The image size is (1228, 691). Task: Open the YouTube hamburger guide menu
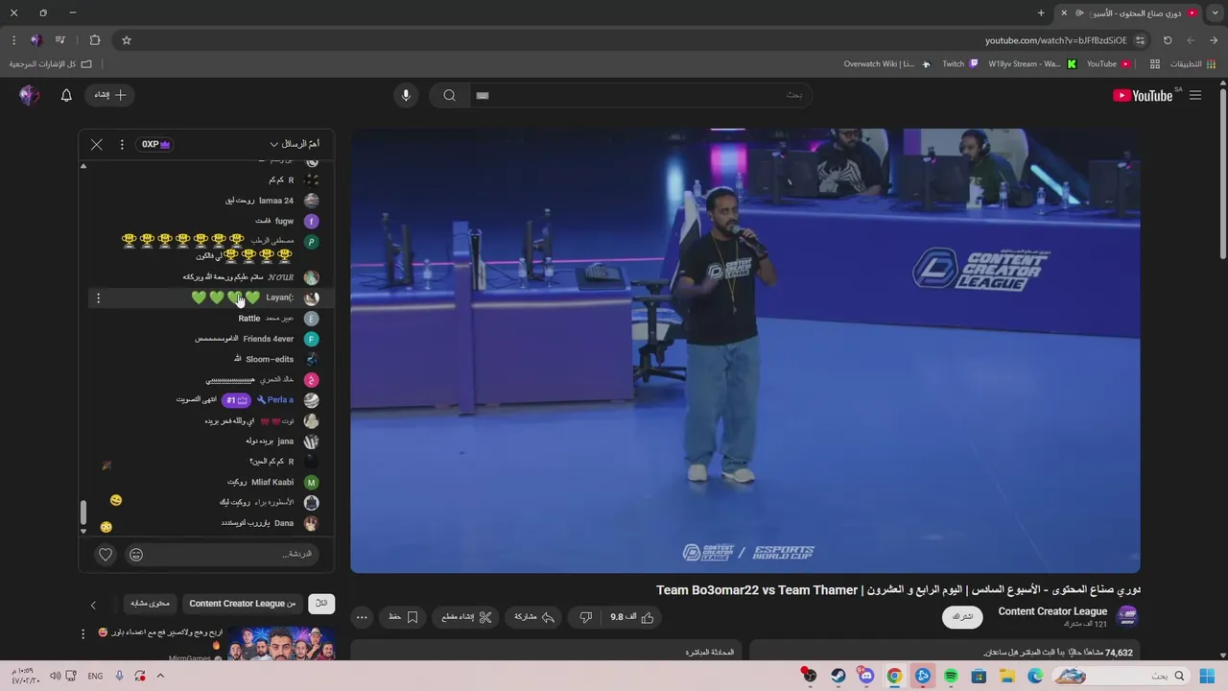pyautogui.click(x=1194, y=95)
